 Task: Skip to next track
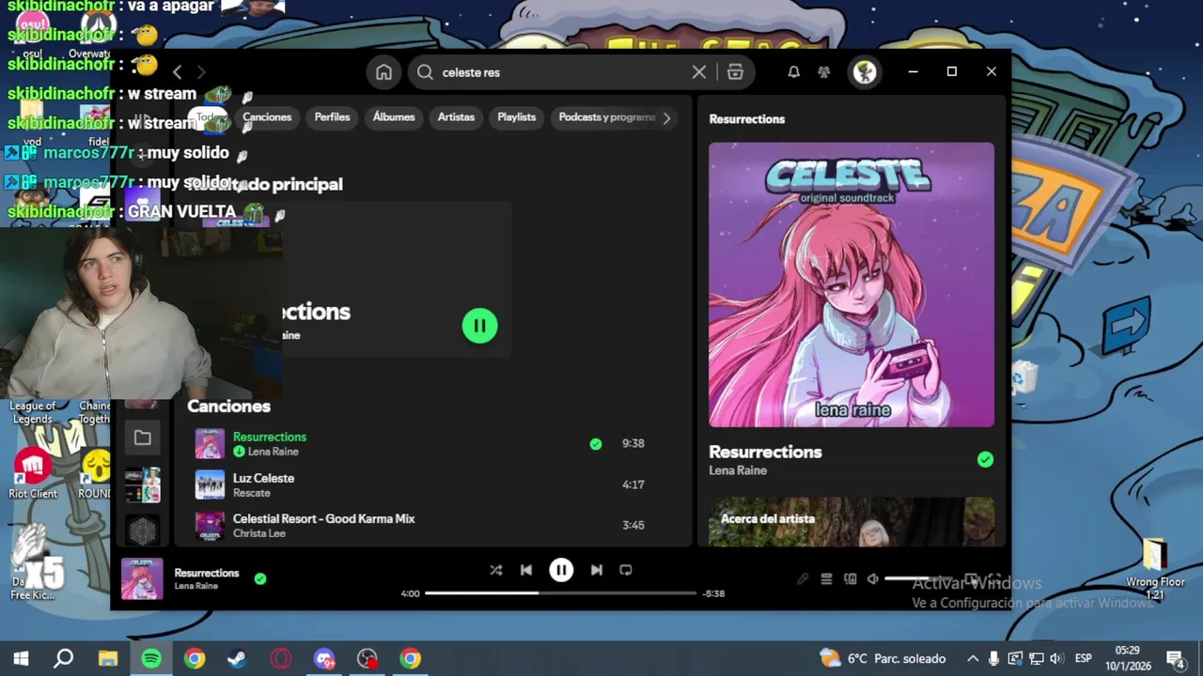click(x=596, y=570)
